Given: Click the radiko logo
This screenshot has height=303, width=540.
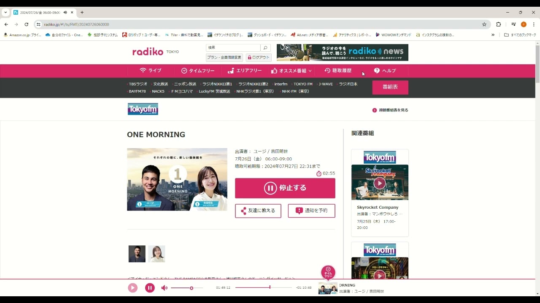Looking at the screenshot, I should pos(148,52).
